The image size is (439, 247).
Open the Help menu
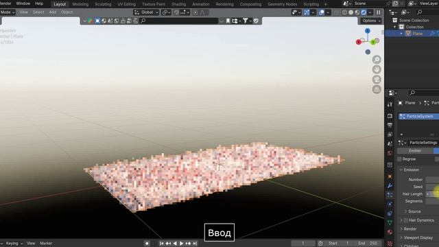[39, 3]
